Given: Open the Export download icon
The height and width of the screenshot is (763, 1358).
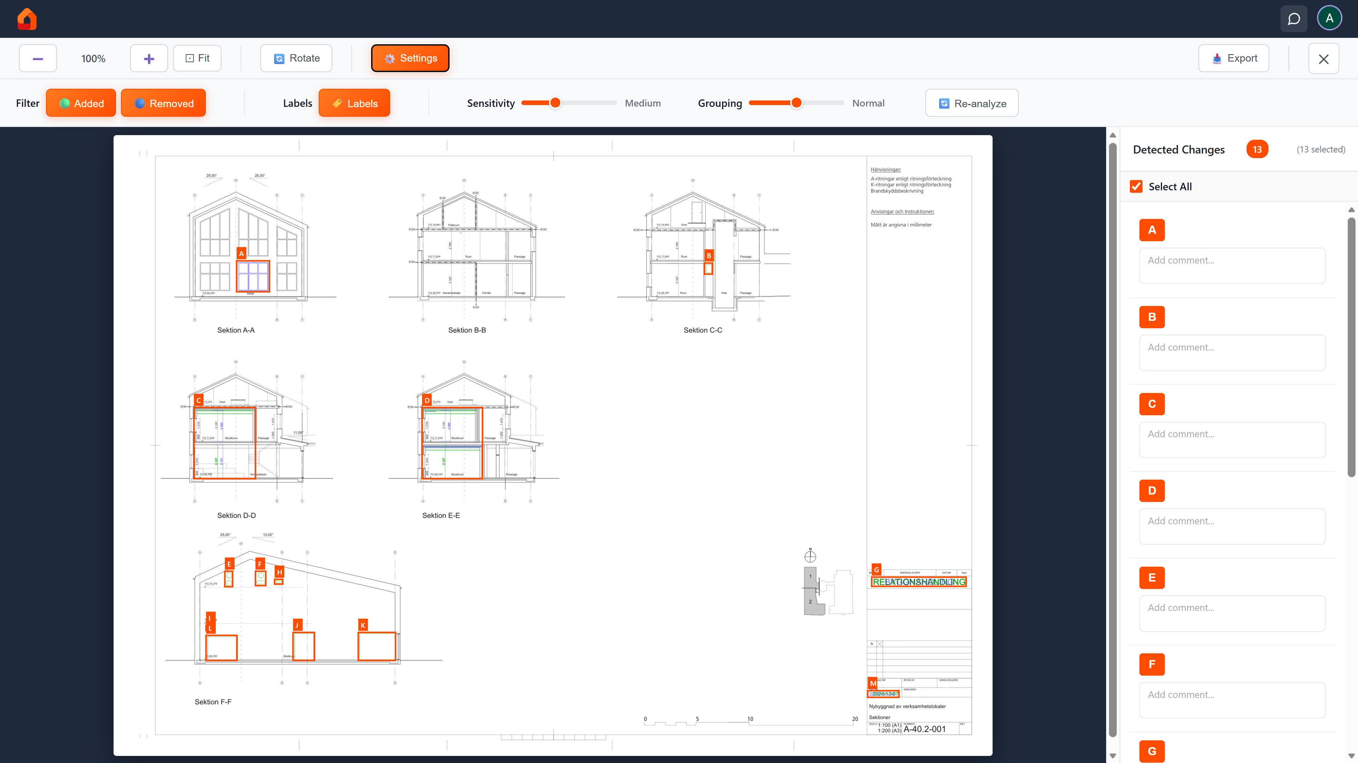Looking at the screenshot, I should click(1217, 58).
